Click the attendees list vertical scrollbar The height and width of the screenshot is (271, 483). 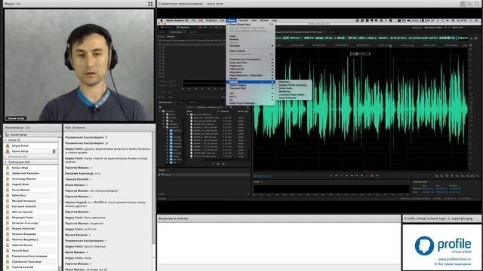click(60, 202)
